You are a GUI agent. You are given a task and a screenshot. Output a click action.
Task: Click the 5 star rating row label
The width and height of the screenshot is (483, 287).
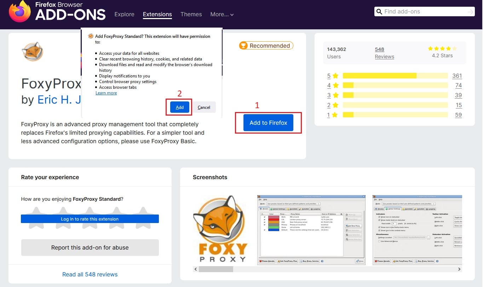coord(333,76)
